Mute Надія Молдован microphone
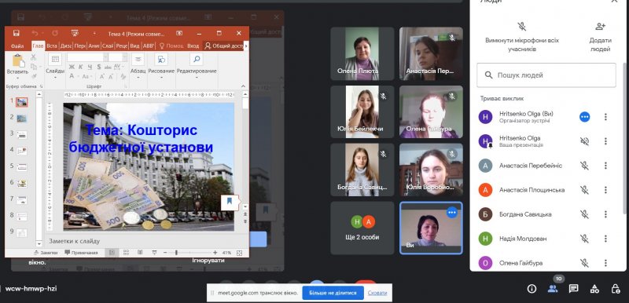The height and width of the screenshot is (303, 629). coord(584,239)
